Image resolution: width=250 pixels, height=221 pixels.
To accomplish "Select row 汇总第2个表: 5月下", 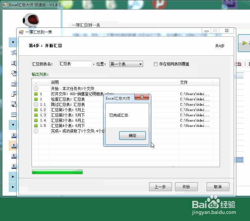I will coord(126,115).
